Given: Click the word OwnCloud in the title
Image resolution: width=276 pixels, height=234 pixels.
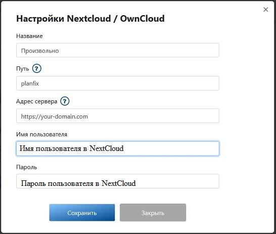Looking at the screenshot, I should coord(143,19).
